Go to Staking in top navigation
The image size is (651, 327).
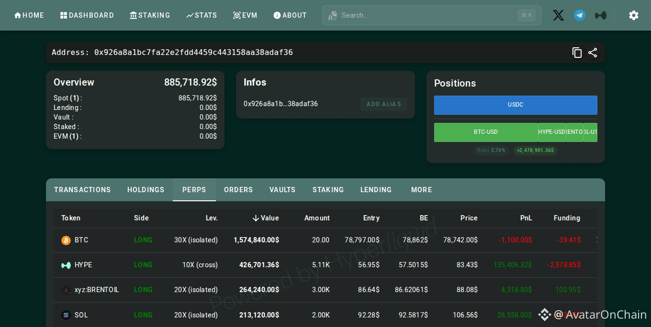click(150, 15)
